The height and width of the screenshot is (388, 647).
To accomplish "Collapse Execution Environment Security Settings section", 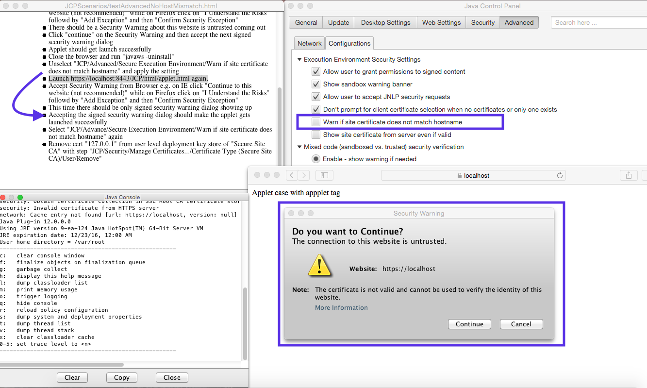I will 299,59.
